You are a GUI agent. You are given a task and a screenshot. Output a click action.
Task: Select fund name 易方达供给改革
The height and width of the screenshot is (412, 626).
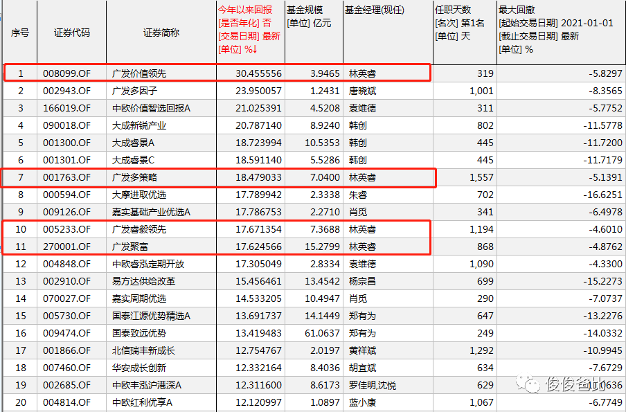144,281
